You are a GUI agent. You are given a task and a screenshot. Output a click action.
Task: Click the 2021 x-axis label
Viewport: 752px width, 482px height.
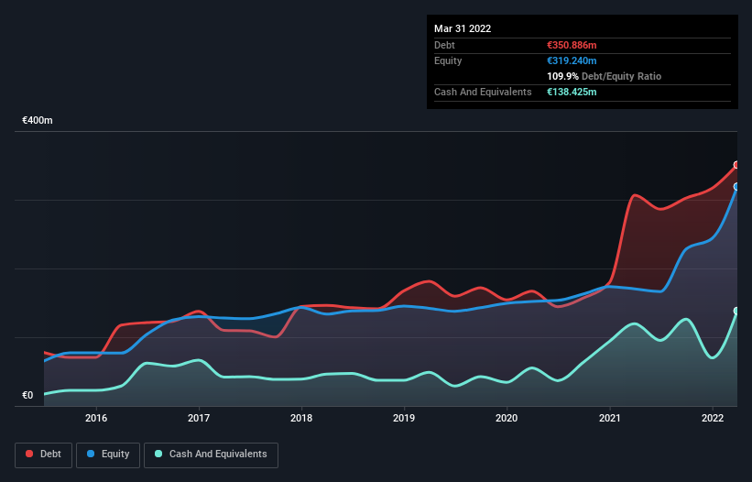[609, 418]
